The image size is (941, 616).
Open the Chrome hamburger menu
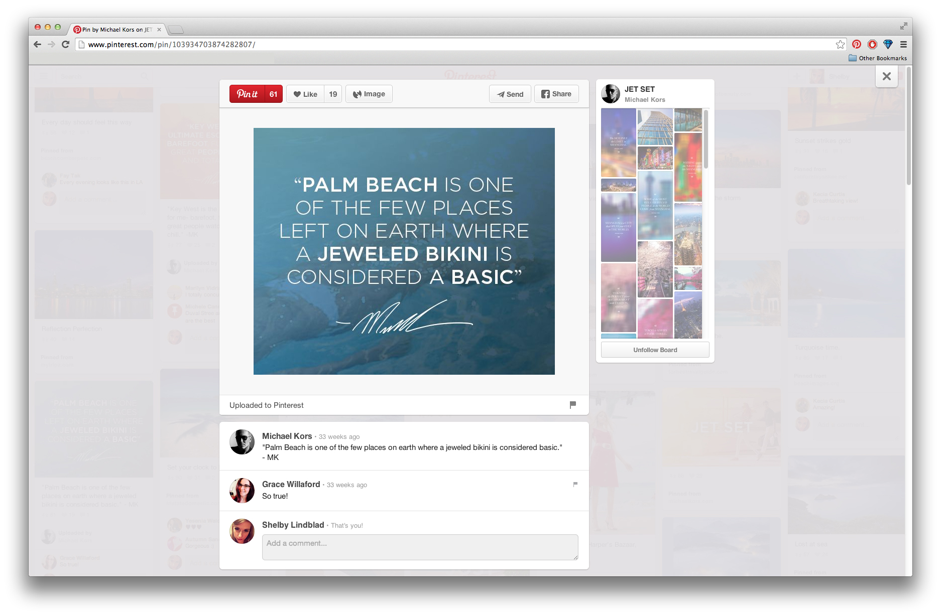pos(903,44)
